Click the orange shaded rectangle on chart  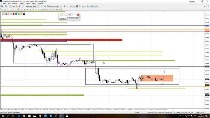(x=157, y=78)
